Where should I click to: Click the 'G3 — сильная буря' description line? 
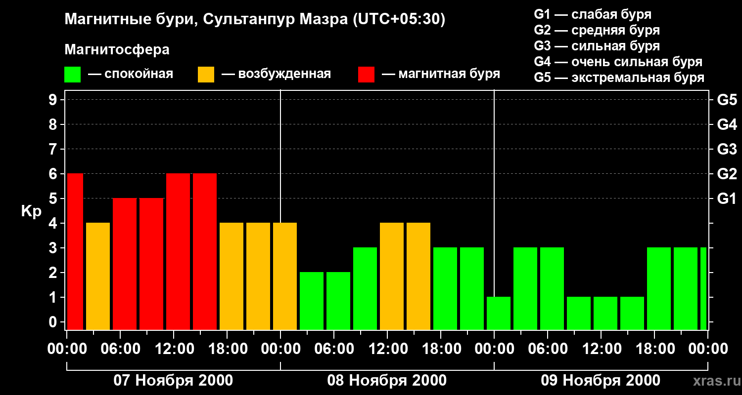coord(597,46)
